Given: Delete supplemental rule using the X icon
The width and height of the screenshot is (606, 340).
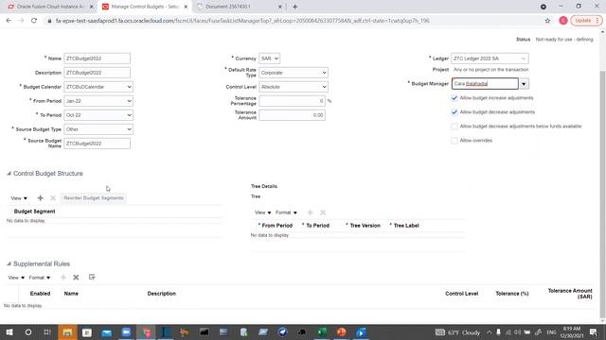Looking at the screenshot, I should coord(76,277).
